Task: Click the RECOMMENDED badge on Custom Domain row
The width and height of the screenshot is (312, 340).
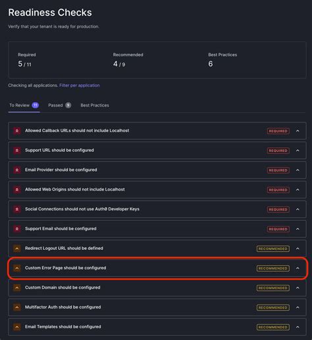Action: pyautogui.click(x=273, y=288)
